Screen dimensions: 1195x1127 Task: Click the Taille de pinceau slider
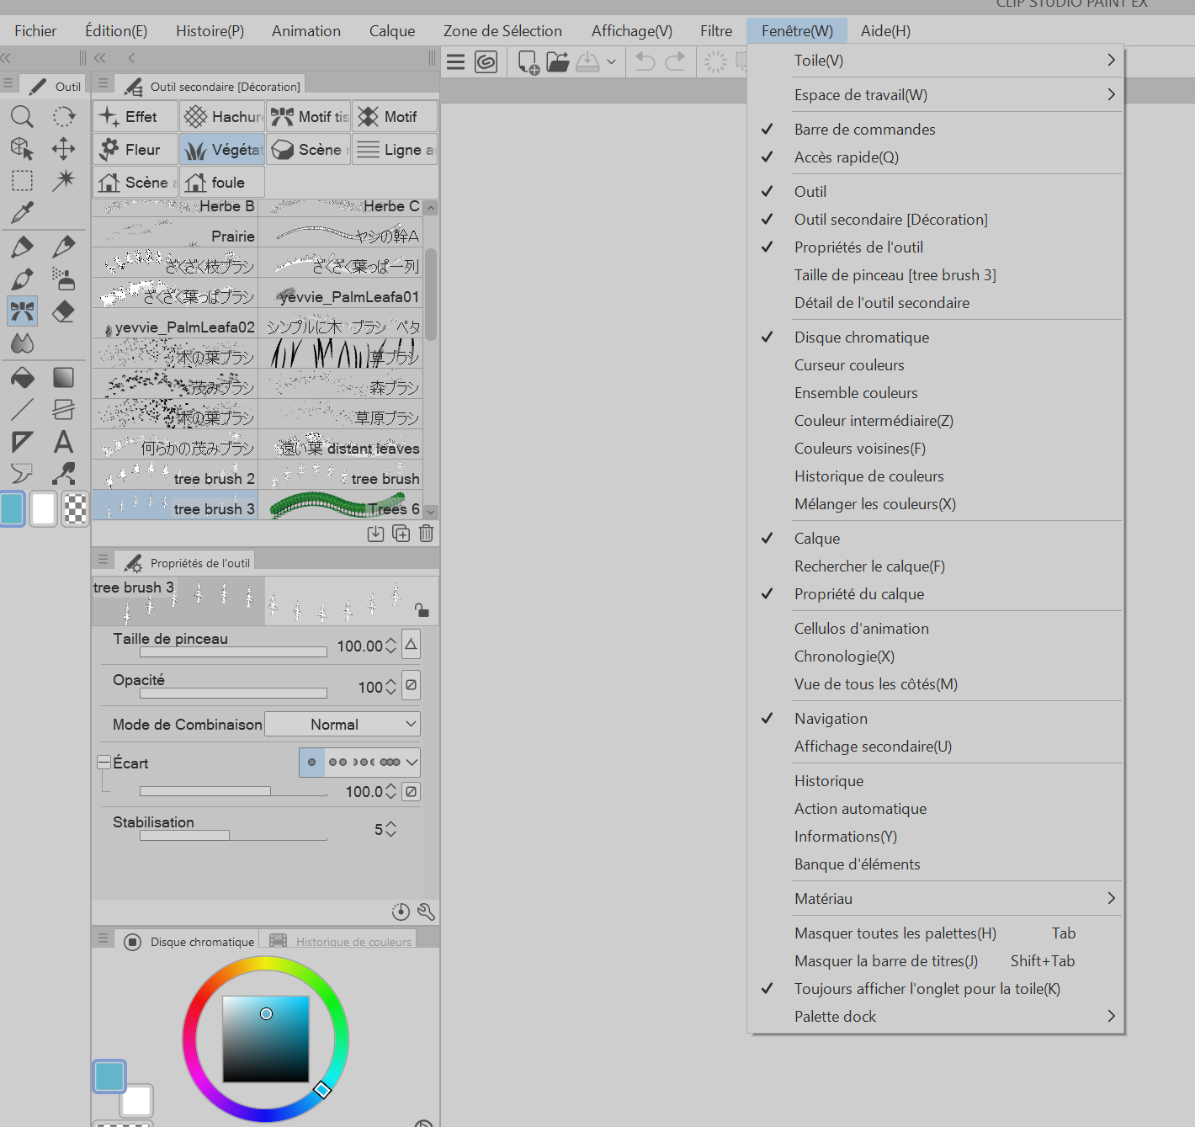[x=233, y=651]
